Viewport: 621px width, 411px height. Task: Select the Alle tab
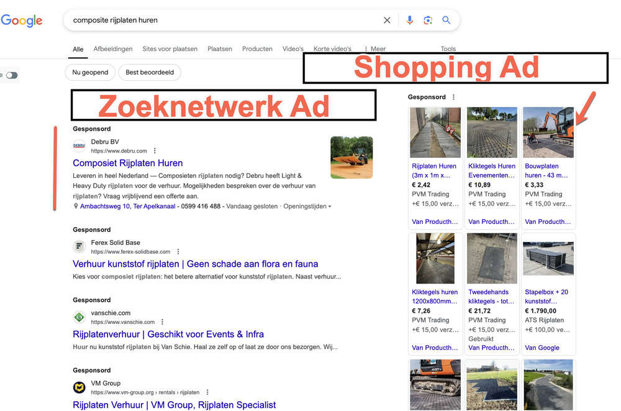78,49
